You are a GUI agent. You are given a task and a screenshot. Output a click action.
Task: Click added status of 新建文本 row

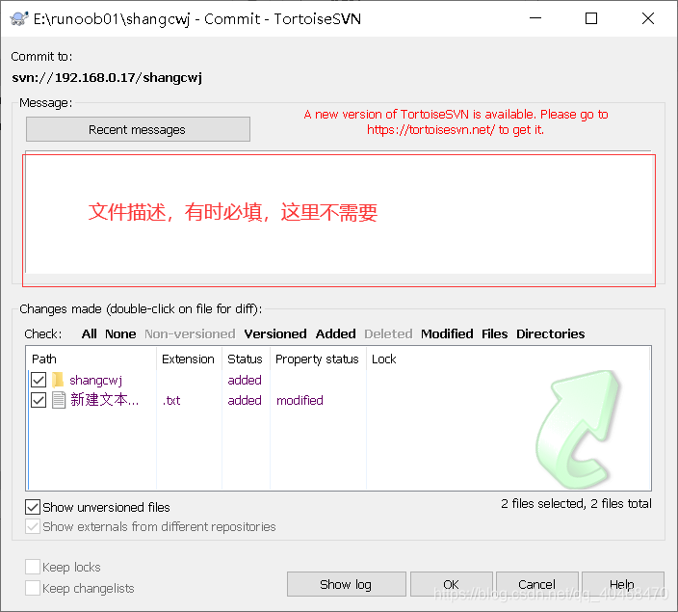pos(245,400)
